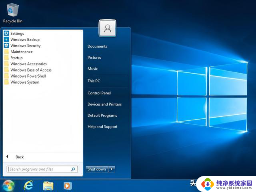
Task: Click the Maintenance folder icon
Action: (x=6, y=52)
